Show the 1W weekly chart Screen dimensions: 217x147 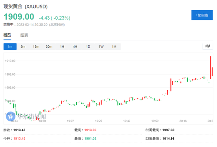pos(101,47)
